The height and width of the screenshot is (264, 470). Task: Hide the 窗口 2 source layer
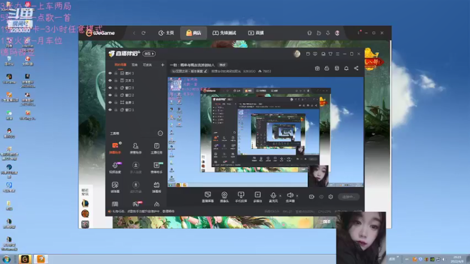(110, 95)
